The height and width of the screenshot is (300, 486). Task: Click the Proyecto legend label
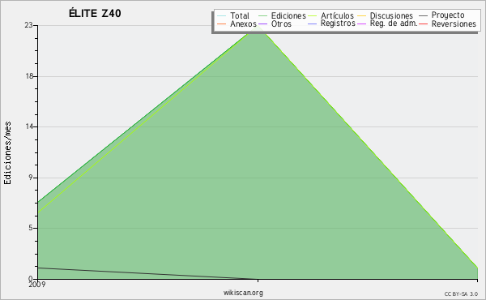(x=448, y=15)
